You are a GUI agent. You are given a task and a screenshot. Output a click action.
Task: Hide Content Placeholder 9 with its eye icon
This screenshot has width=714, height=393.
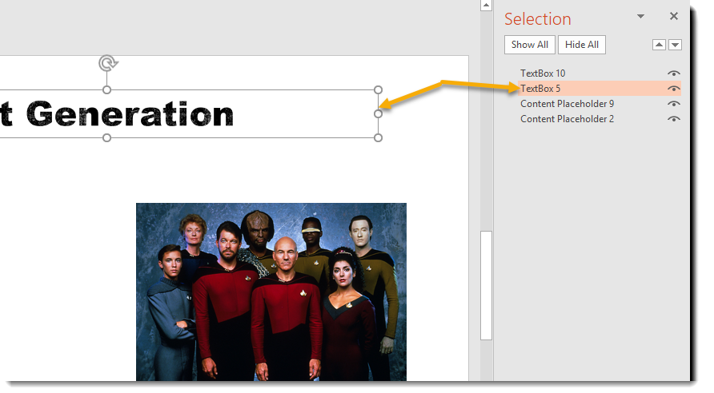point(673,104)
